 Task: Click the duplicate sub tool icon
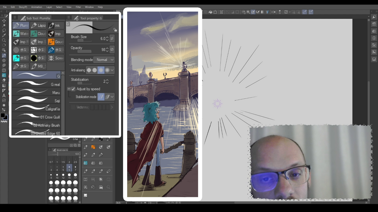[75, 145]
